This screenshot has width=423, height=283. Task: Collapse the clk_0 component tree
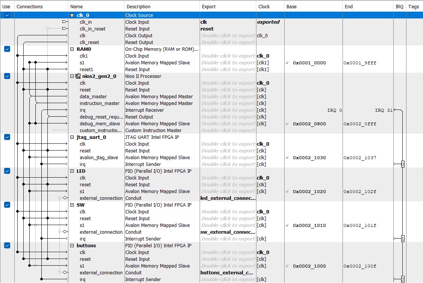tap(72, 15)
